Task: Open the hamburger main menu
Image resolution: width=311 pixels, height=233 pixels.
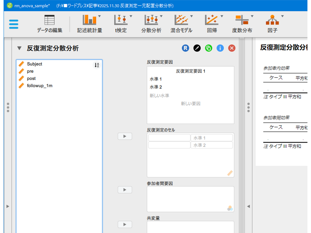Action: 14,24
